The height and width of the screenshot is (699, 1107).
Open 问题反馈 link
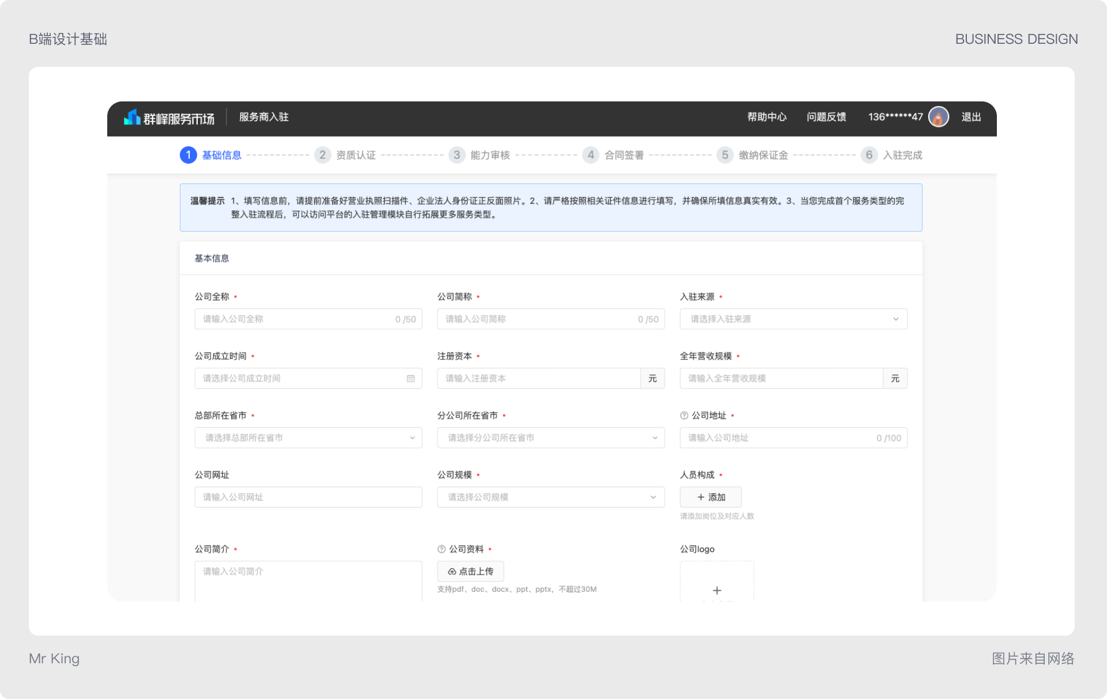click(x=826, y=117)
